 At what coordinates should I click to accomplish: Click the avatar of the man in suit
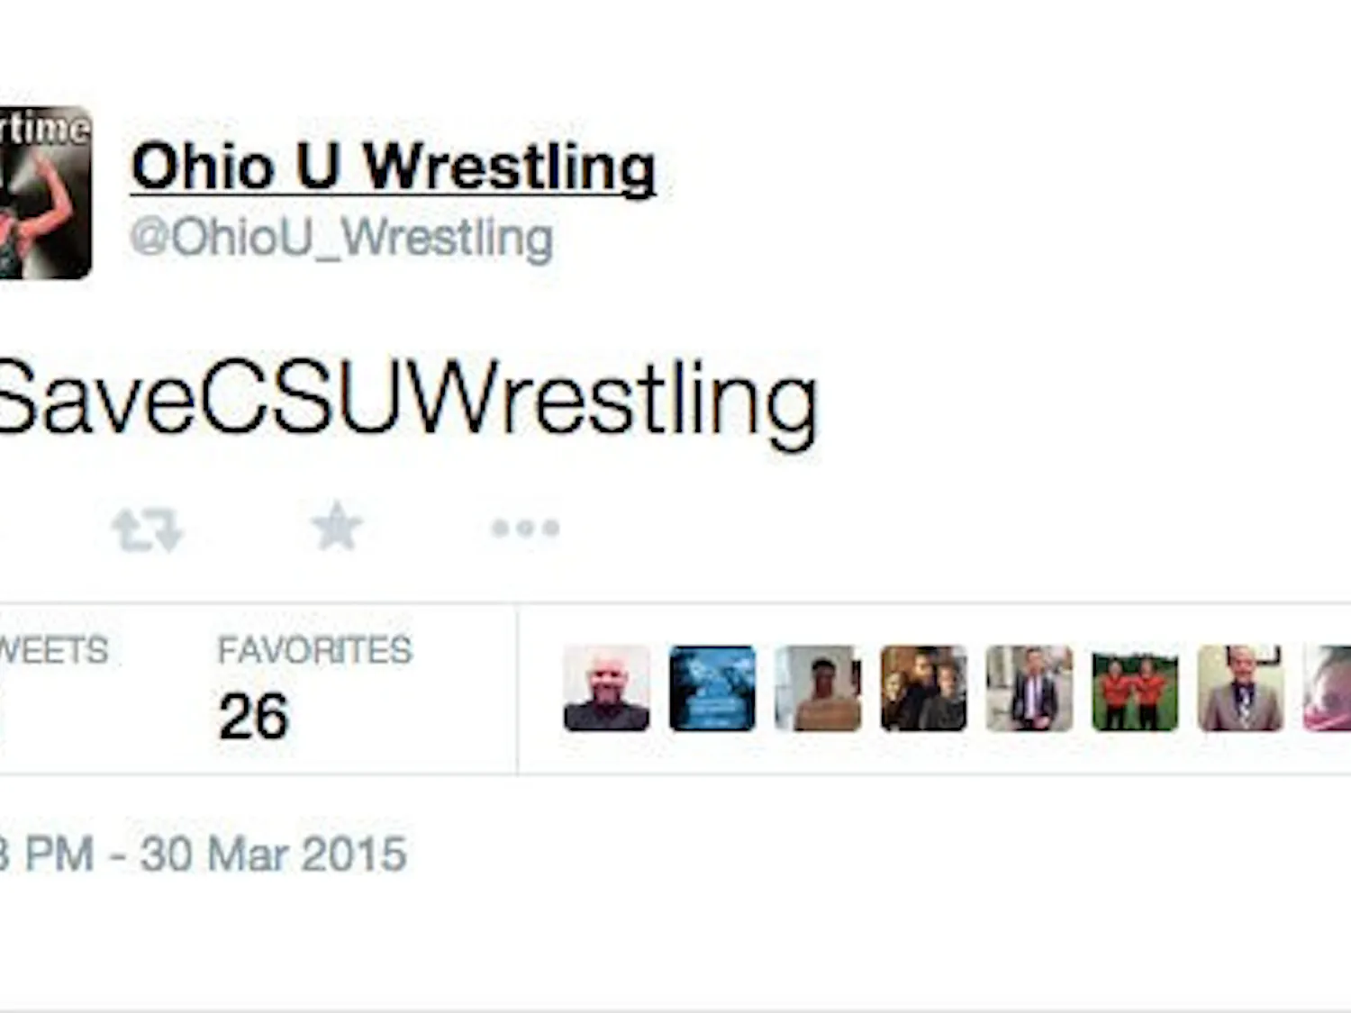1029,690
